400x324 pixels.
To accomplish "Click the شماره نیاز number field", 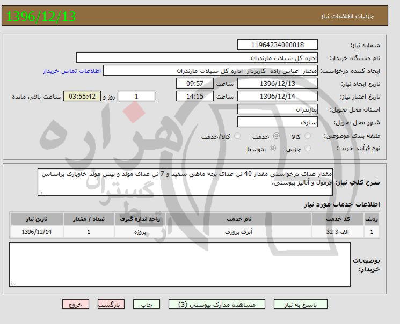I will [278, 45].
